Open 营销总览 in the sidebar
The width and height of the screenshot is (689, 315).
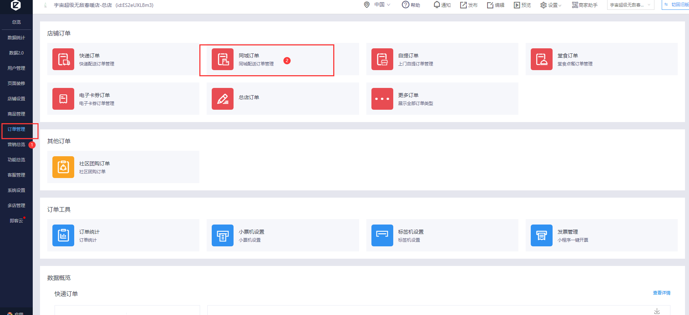tap(16, 145)
